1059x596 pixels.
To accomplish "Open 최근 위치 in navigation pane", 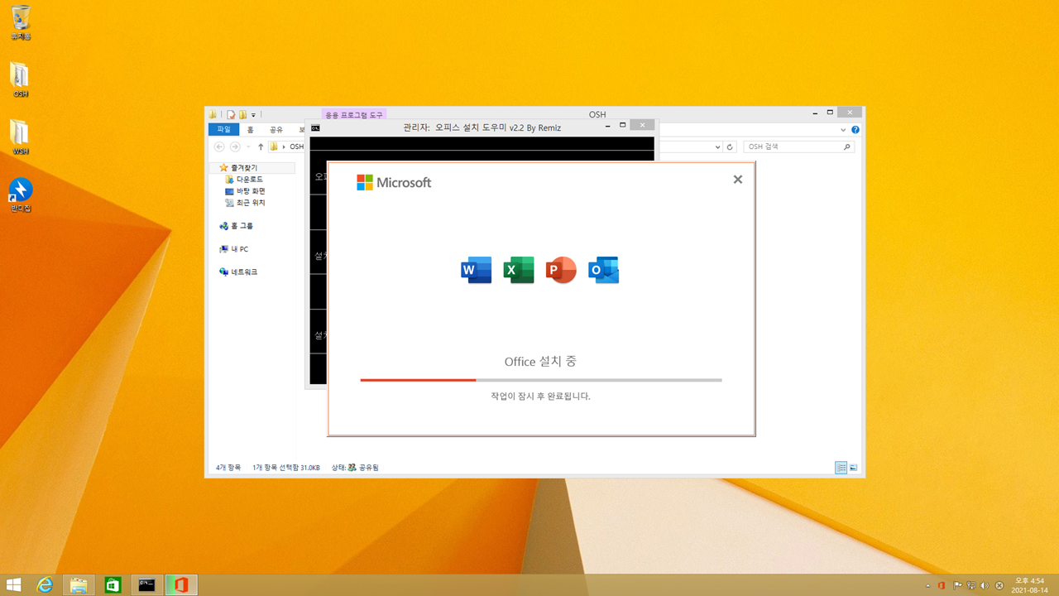I will tap(251, 203).
